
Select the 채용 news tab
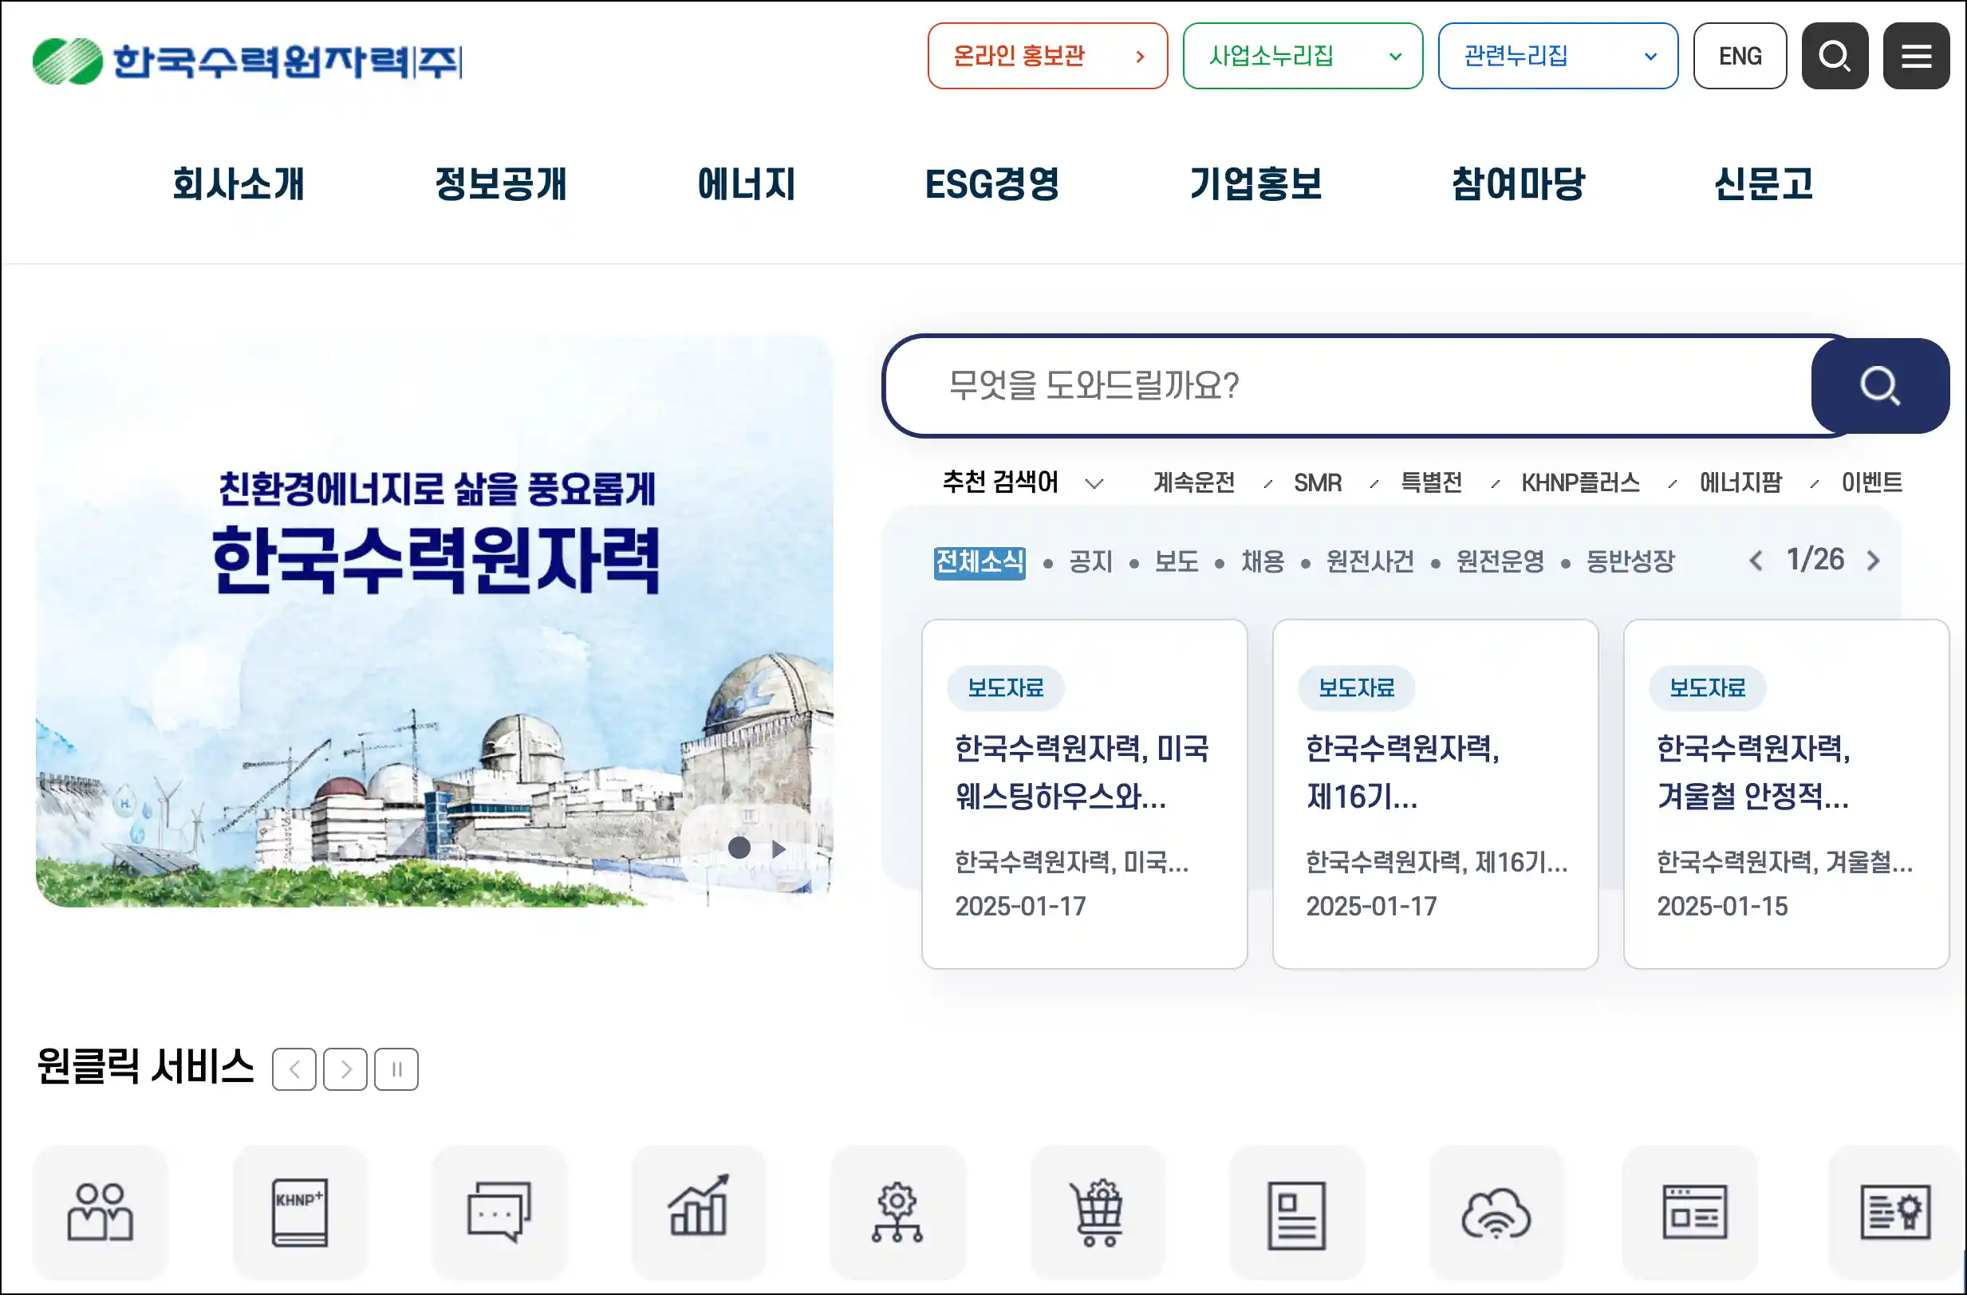[x=1262, y=563]
